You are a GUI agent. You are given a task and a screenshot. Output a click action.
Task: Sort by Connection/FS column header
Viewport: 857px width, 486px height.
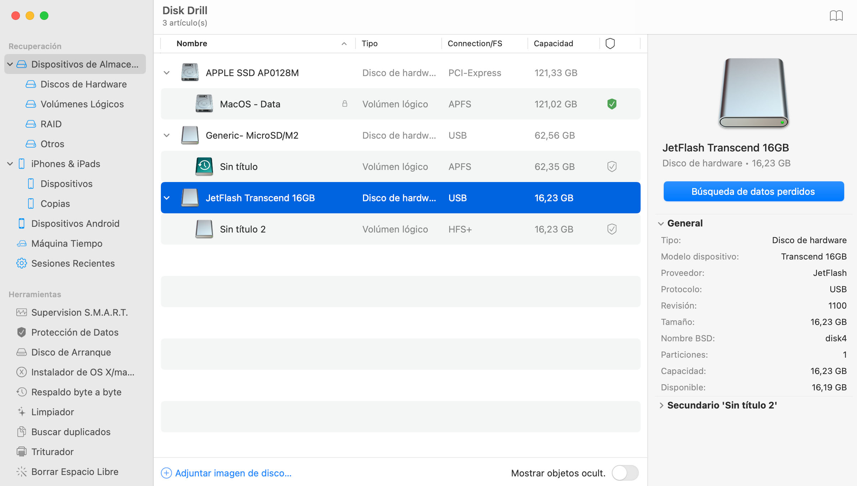click(x=475, y=43)
